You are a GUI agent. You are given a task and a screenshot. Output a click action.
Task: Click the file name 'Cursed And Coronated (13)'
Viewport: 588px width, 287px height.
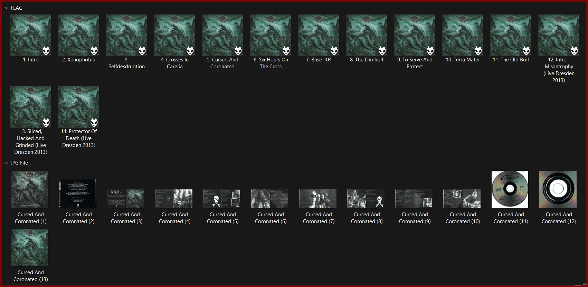pyautogui.click(x=31, y=276)
